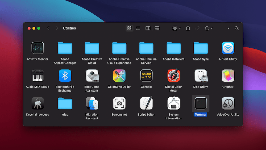Close the Utilities window
This screenshot has width=266, height=150.
pyautogui.click(x=29, y=28)
